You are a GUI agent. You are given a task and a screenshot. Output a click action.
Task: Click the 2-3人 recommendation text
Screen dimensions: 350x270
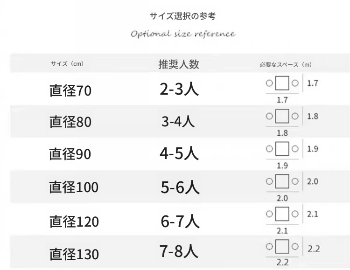point(179,89)
